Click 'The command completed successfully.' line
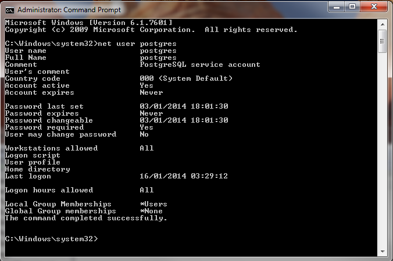The image size is (393, 261). pos(86,218)
